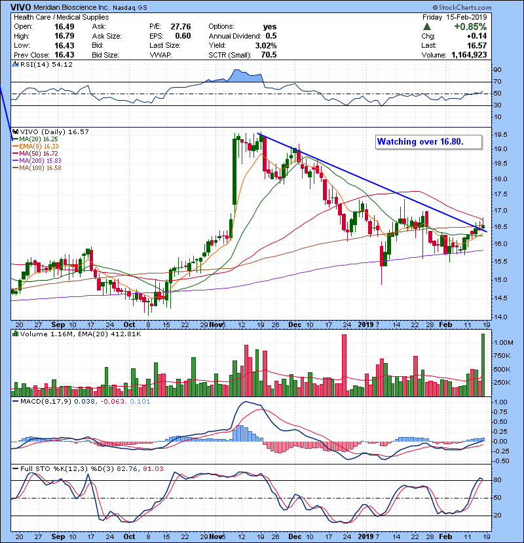Click the Nasdaq GS exchange label
The image size is (524, 543).
click(x=129, y=7)
